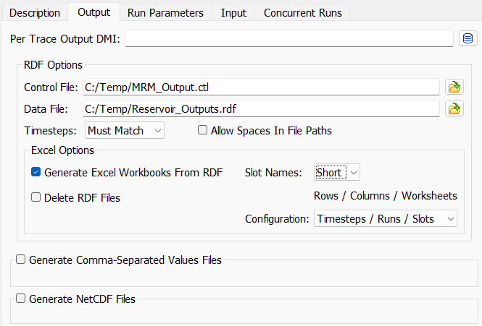
Task: Open the Timesteps Must Match dropdown
Action: [125, 131]
